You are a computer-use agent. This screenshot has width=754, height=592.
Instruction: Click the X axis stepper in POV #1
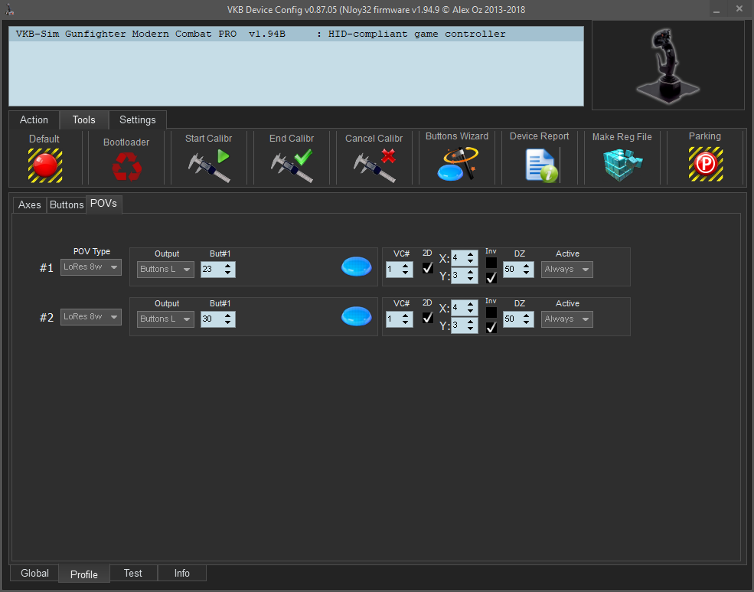[x=470, y=258]
